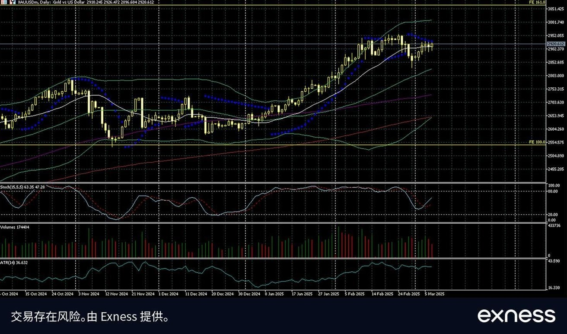Click the 3051.425 price scale label
This screenshot has height=334, width=567.
(556, 9)
